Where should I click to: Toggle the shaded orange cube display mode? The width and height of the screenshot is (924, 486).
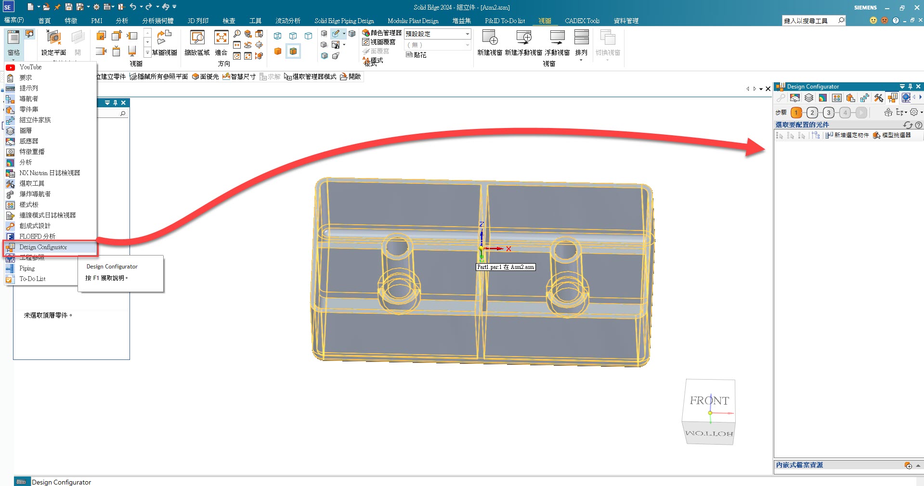tap(278, 51)
